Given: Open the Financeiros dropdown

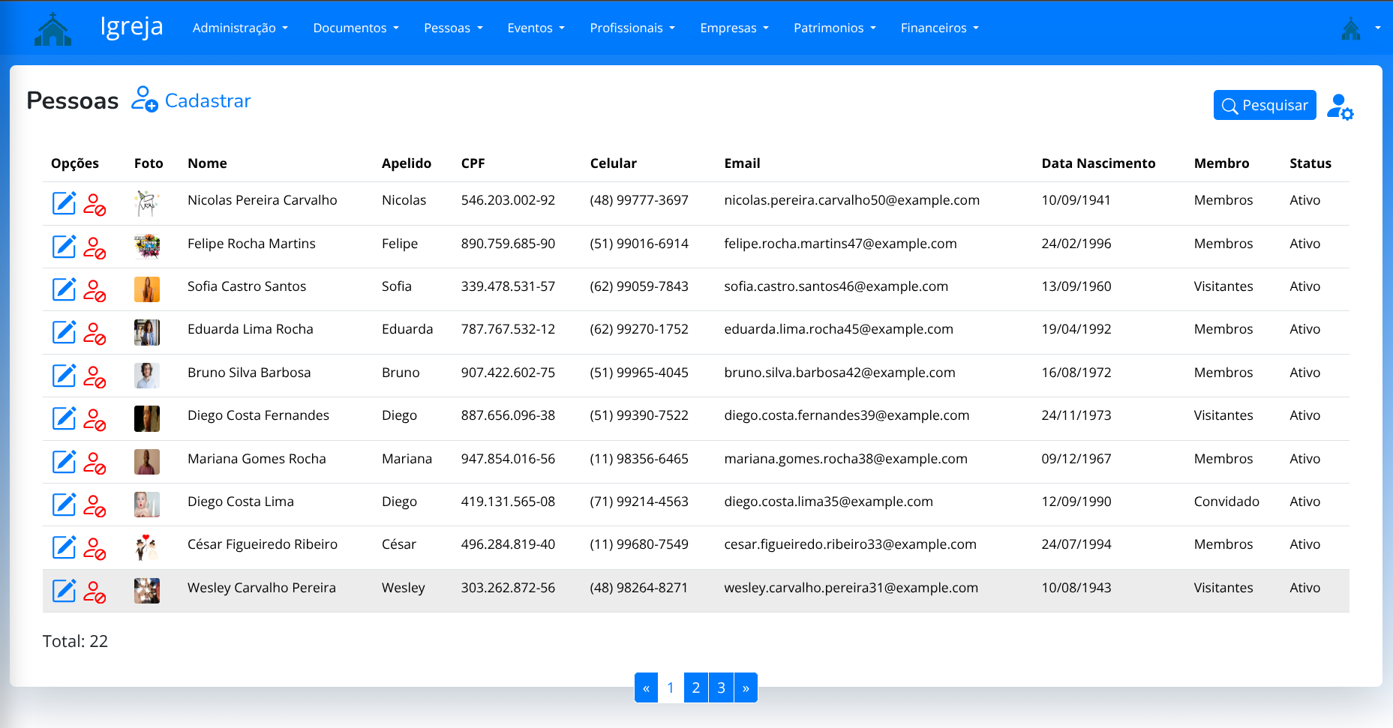Looking at the screenshot, I should coord(939,28).
